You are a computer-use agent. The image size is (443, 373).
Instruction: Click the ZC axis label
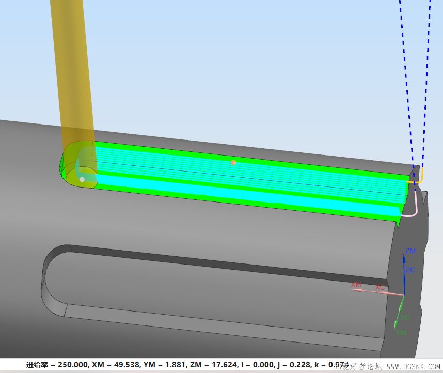(410, 270)
